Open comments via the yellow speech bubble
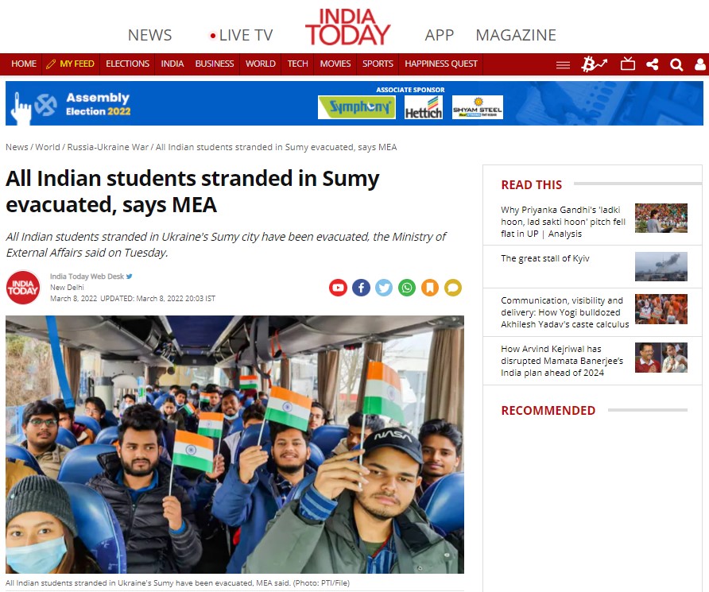The height and width of the screenshot is (592, 709). [x=453, y=288]
